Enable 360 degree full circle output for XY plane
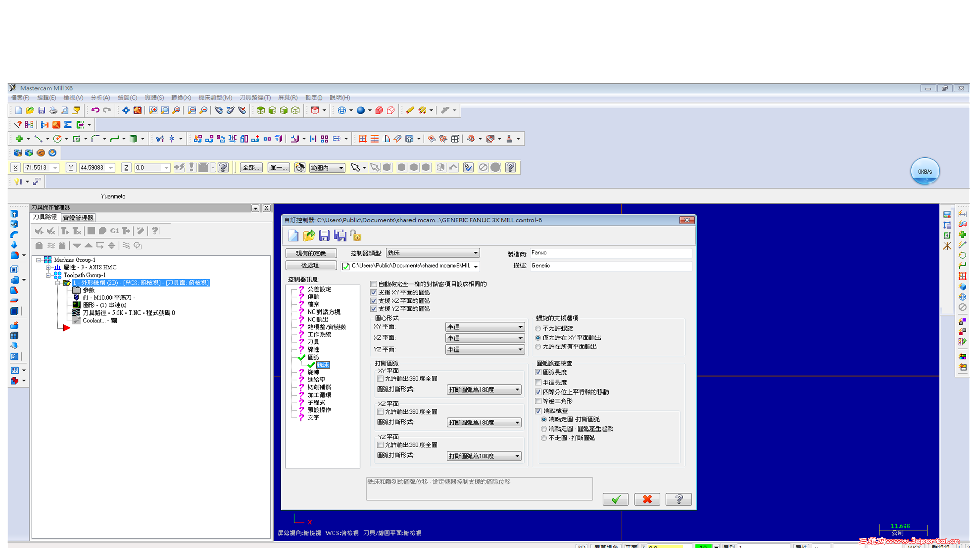Screen dimensions: 970x548 [380, 379]
